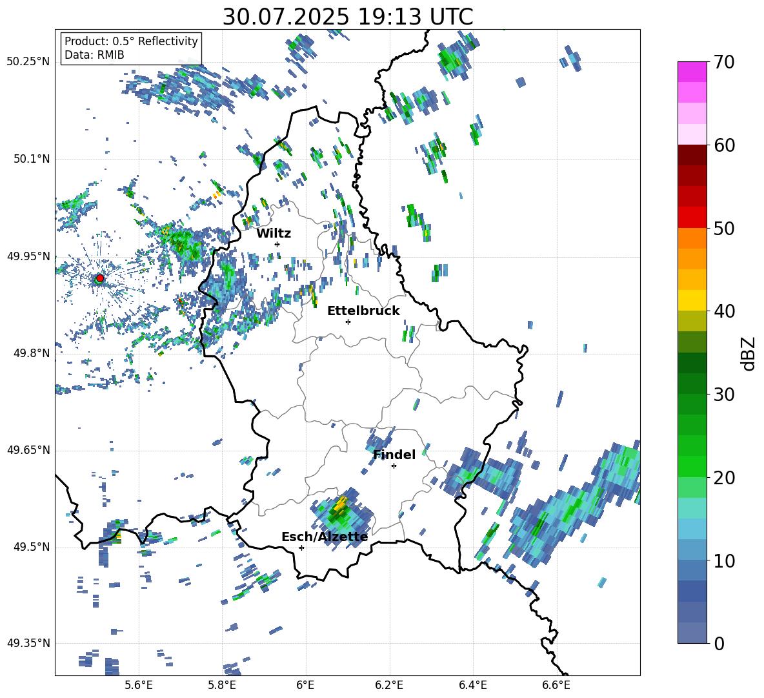
Task: Click the 49.35°N latitude label
Action: (x=28, y=643)
